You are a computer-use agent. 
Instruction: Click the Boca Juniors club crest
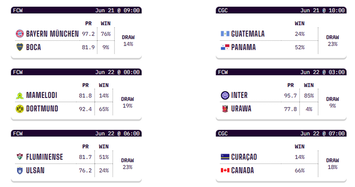[19, 47]
